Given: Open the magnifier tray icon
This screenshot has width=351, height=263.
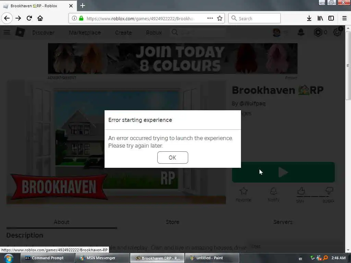Looking at the screenshot, I should tap(326, 258).
